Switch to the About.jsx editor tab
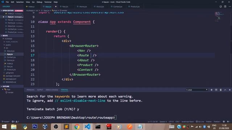 coord(100,6)
